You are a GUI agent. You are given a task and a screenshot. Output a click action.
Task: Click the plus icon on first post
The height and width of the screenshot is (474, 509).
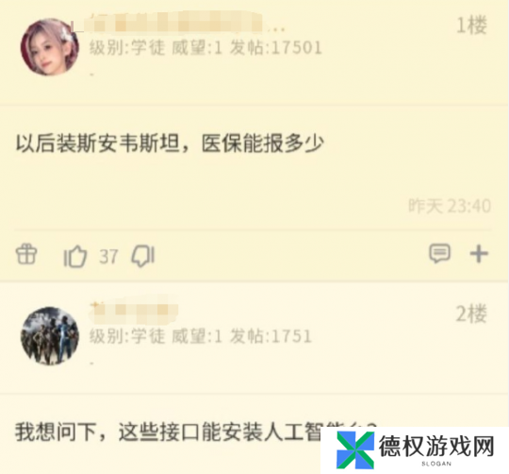tap(479, 254)
